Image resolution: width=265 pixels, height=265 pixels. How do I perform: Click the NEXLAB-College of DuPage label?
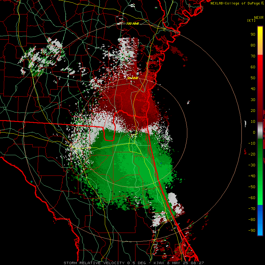click(x=236, y=3)
